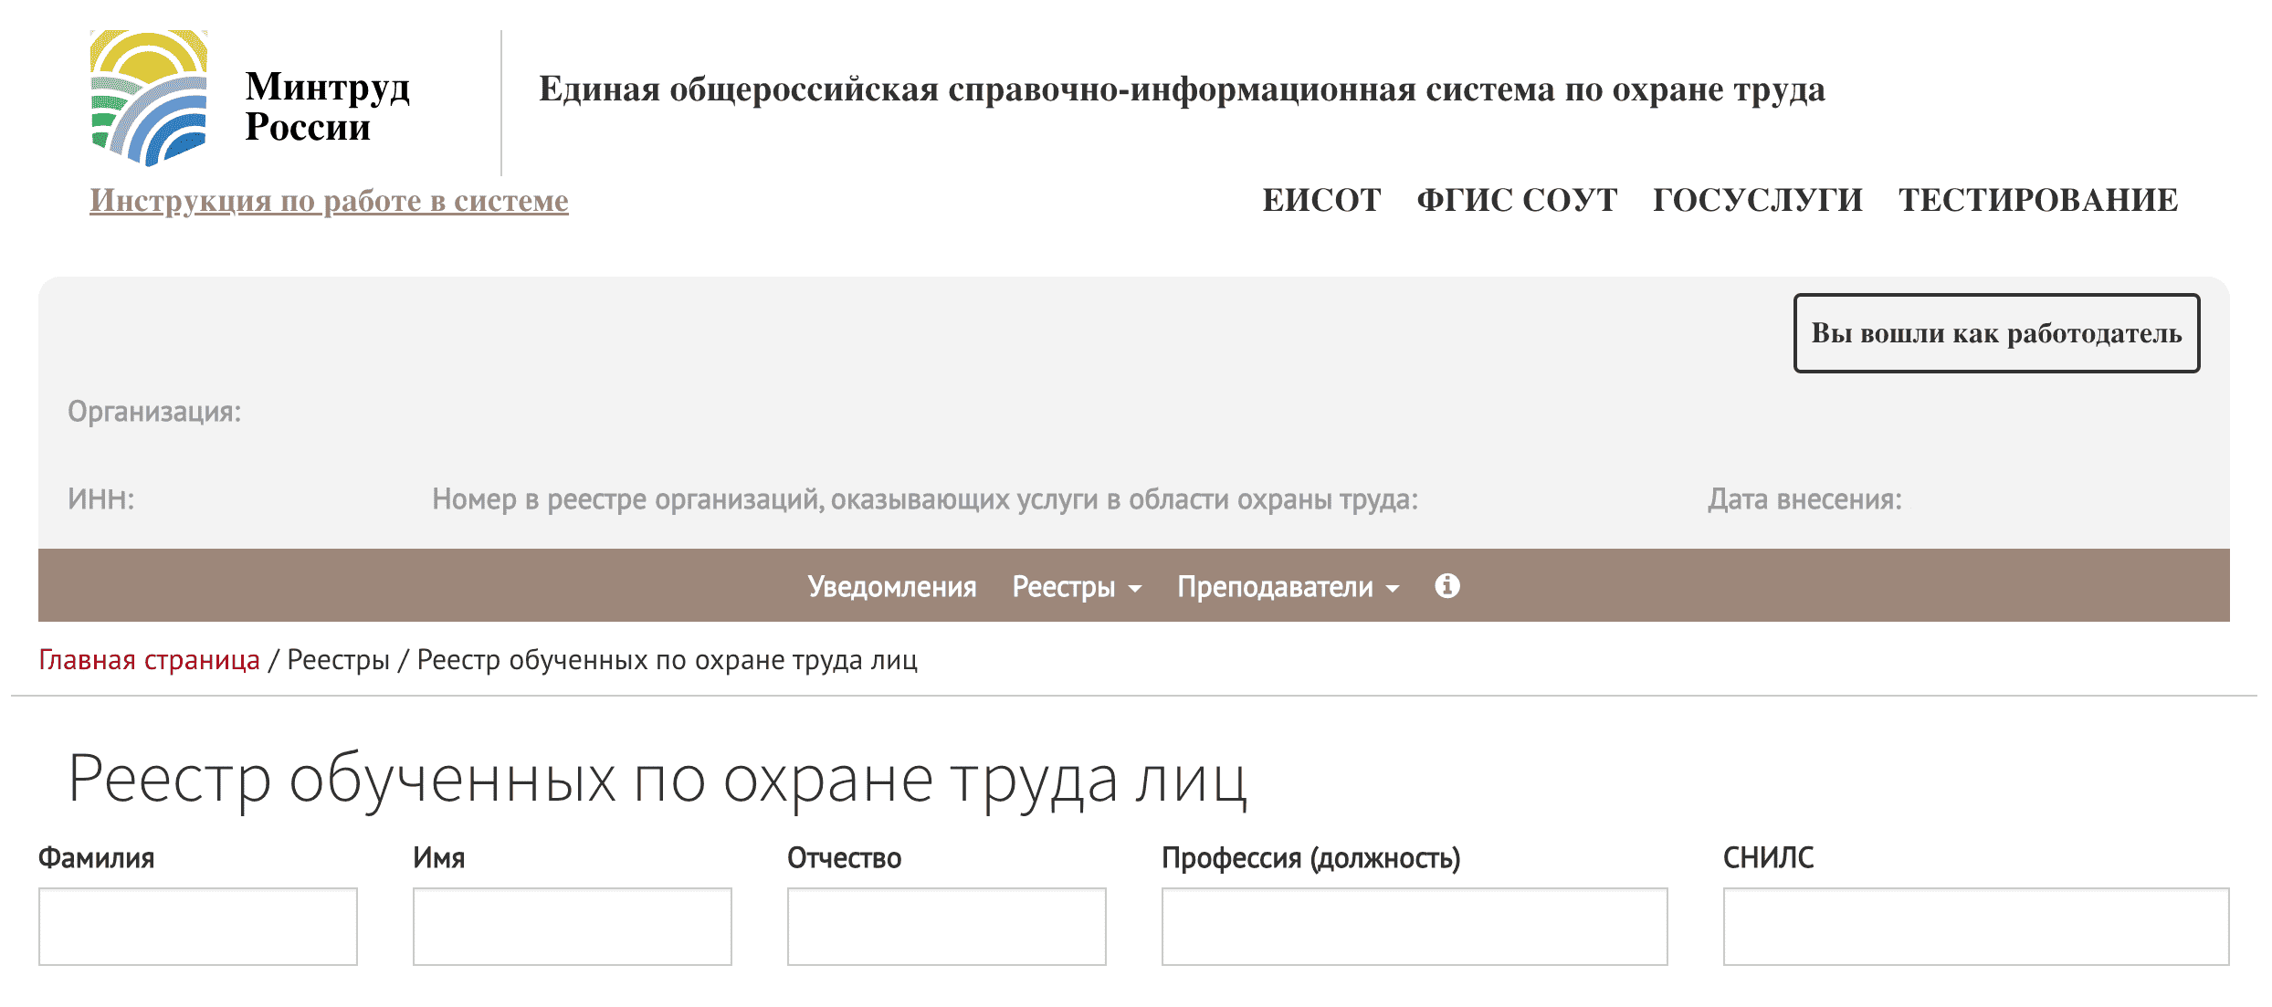Select ГОСУСЛУГИ in the top menu

1758,200
